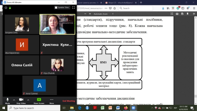Screen dimensions: 197x111
Task: Click Share Screen green icon
Action: pos(39,100)
